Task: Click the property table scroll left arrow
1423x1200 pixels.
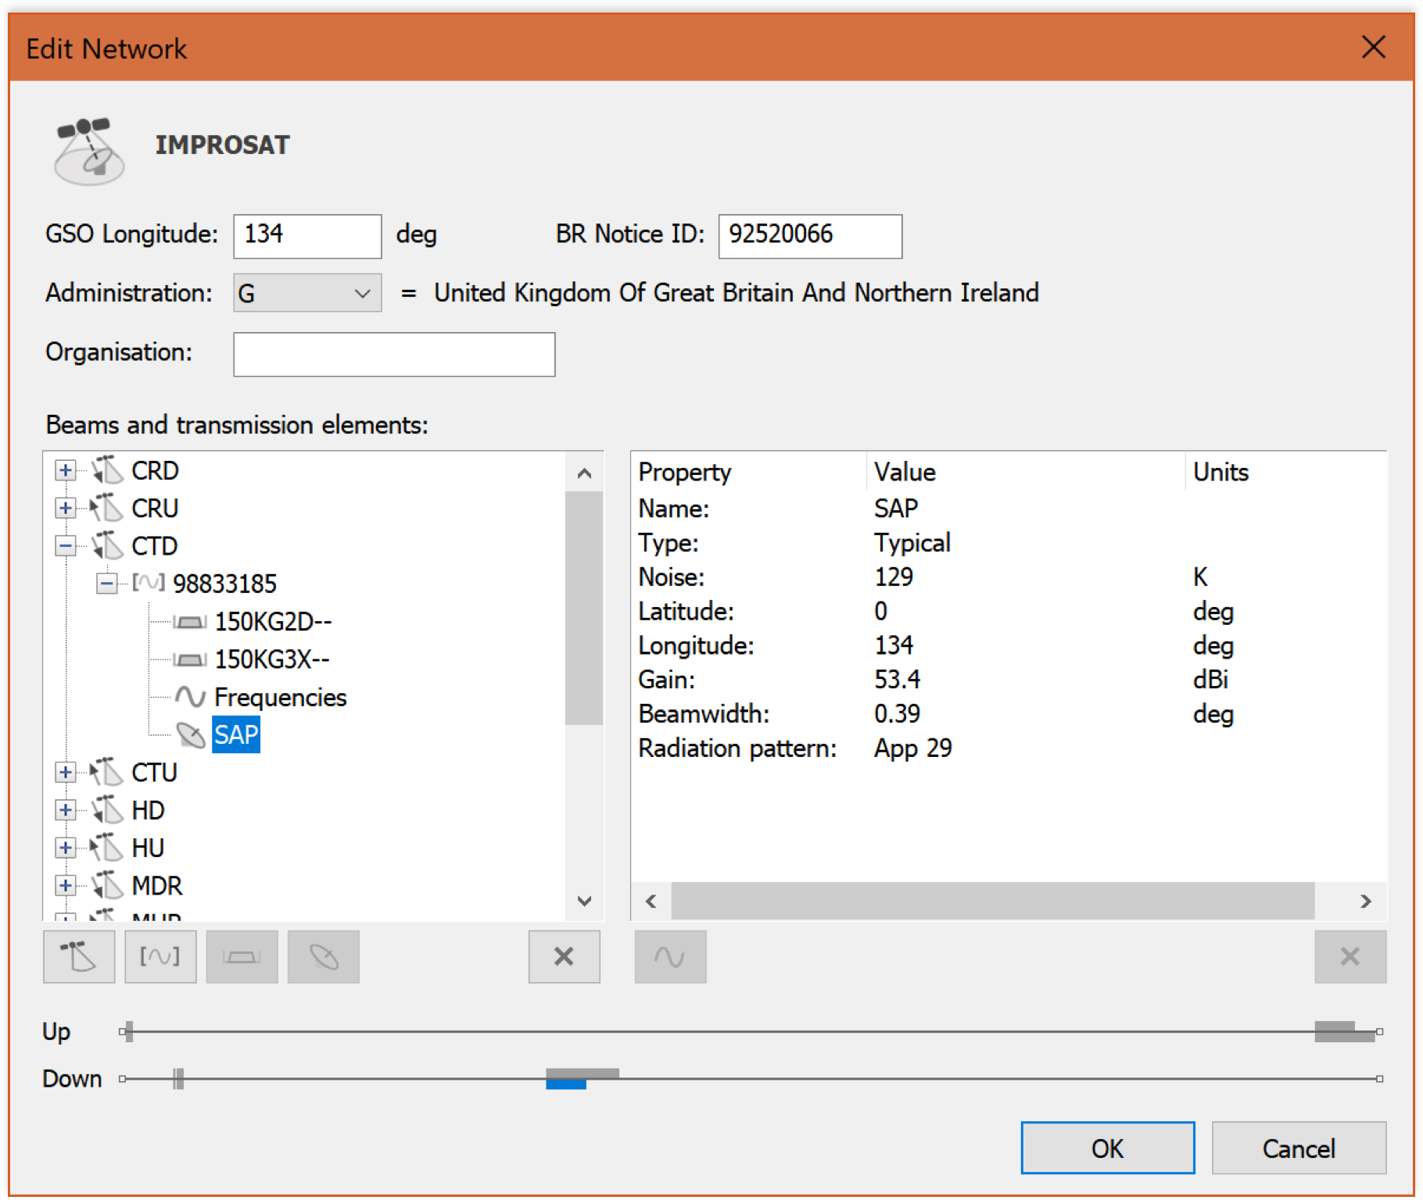Action: [x=651, y=901]
